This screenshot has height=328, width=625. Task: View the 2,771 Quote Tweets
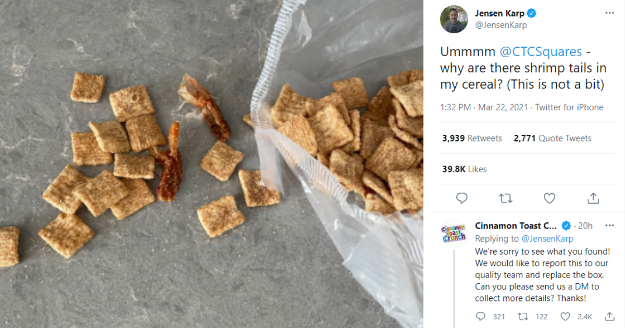(552, 138)
